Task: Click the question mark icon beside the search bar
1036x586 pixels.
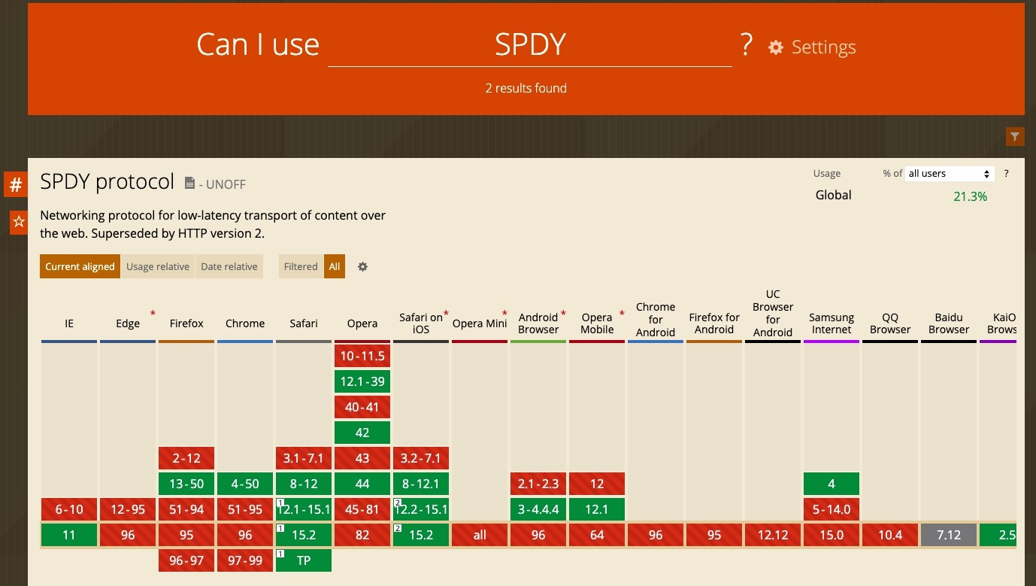Action: pyautogui.click(x=745, y=45)
